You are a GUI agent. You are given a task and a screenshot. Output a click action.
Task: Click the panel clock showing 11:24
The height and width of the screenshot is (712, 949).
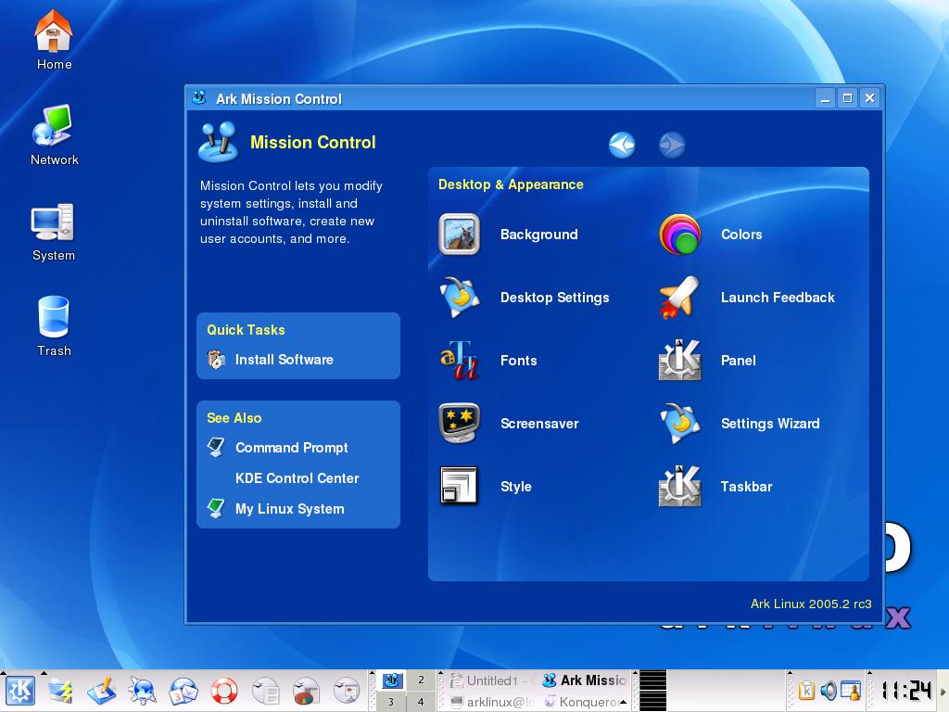pyautogui.click(x=905, y=691)
